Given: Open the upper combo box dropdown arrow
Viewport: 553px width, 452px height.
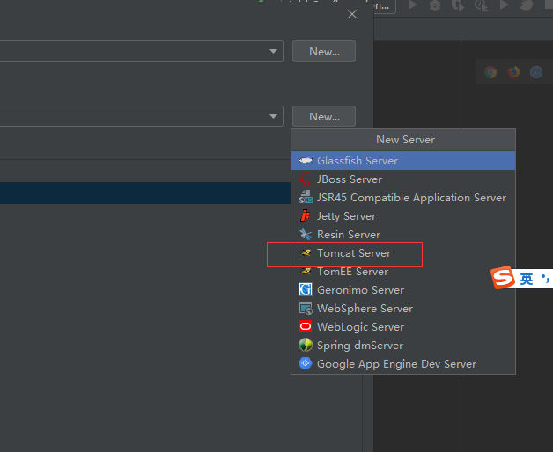Looking at the screenshot, I should pyautogui.click(x=273, y=51).
